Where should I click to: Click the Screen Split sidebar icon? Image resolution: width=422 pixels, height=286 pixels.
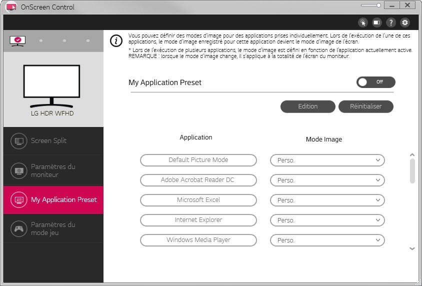19,141
